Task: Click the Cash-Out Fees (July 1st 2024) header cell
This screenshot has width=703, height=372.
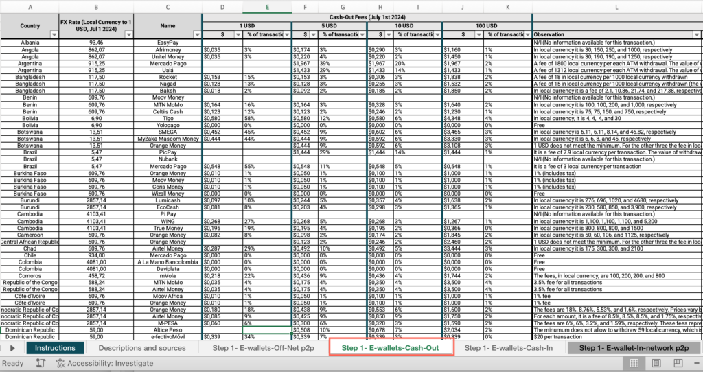Action: pyautogui.click(x=367, y=17)
